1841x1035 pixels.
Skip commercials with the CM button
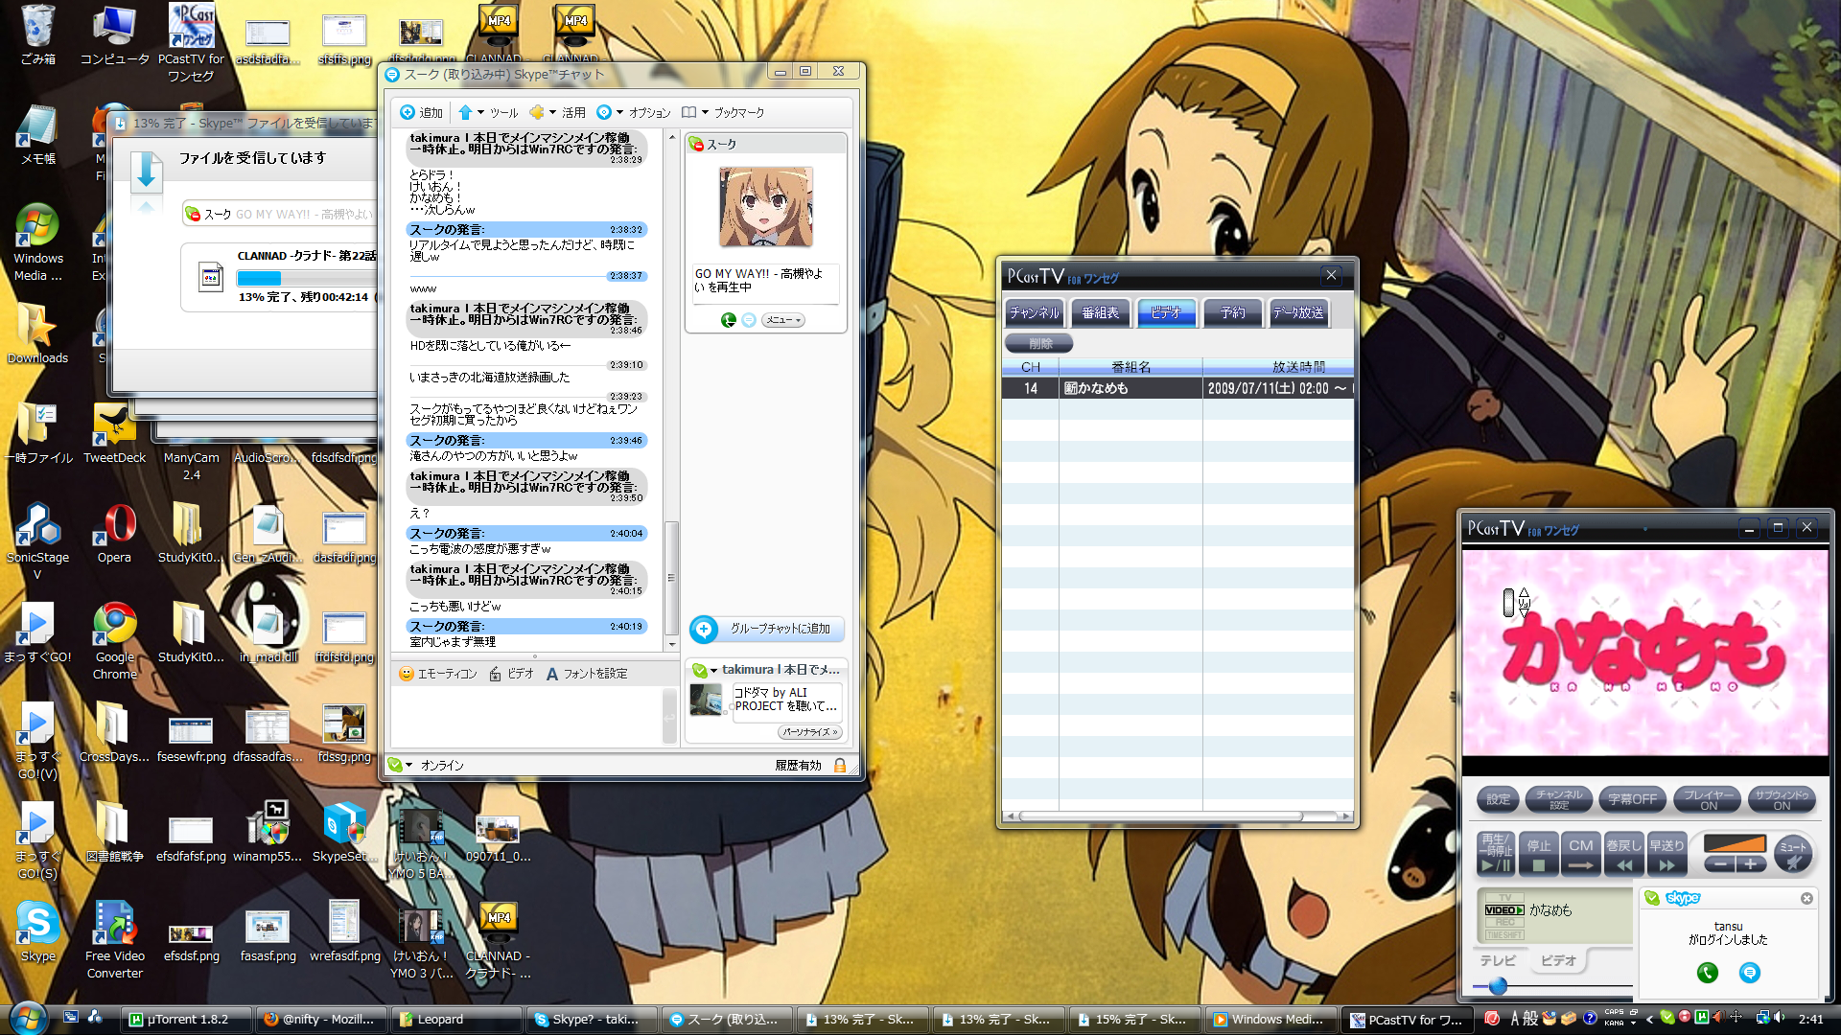(1581, 853)
